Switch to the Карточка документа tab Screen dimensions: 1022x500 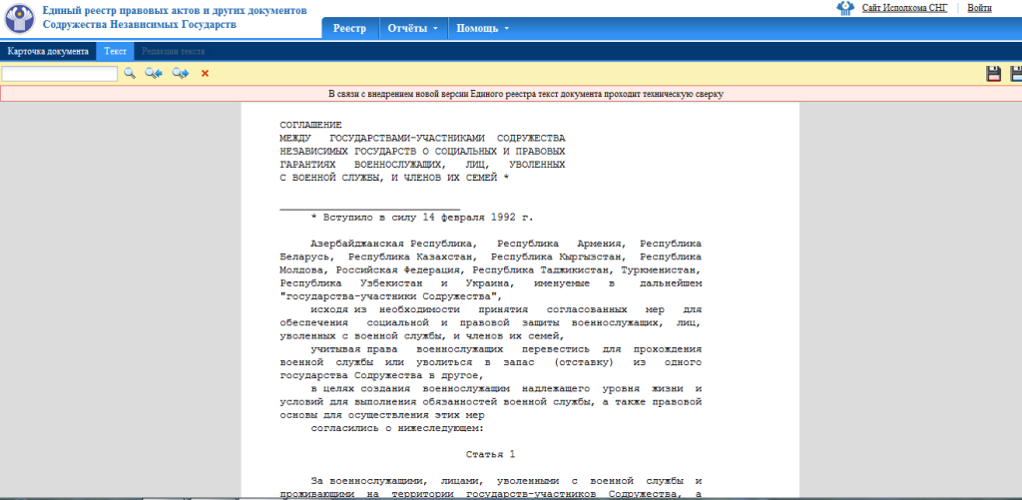48,50
